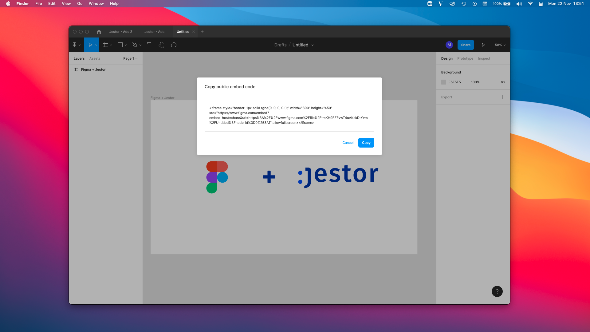Click the Figma logo on canvas
The height and width of the screenshot is (332, 590).
point(217,177)
